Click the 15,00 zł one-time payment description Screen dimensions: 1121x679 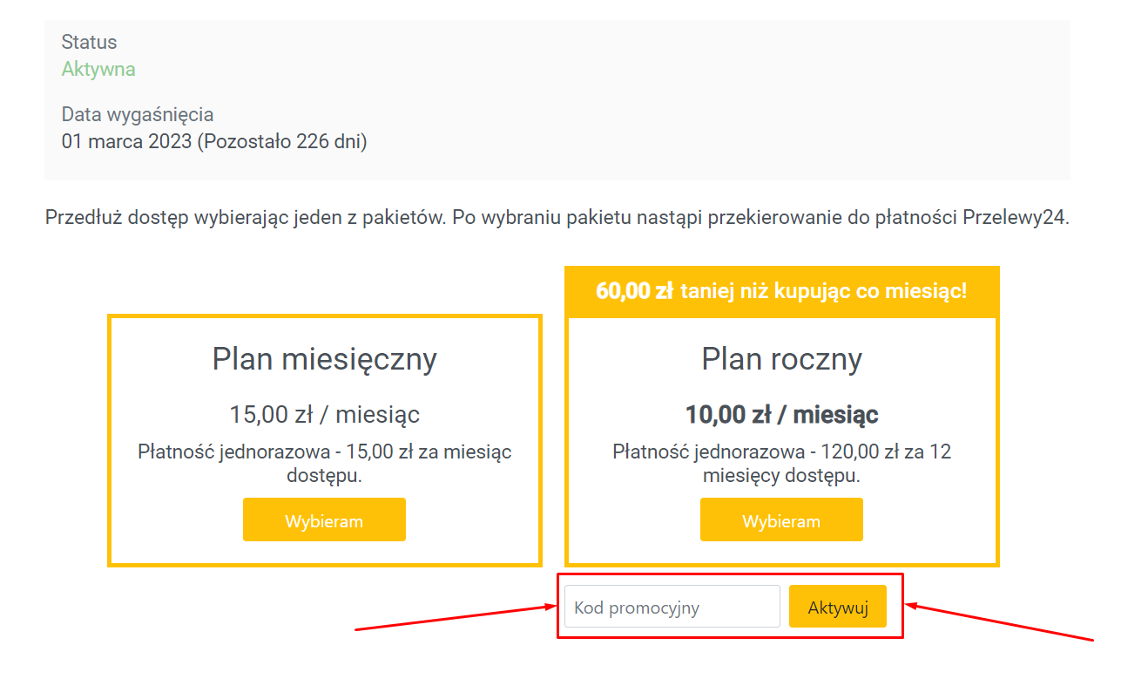(324, 464)
